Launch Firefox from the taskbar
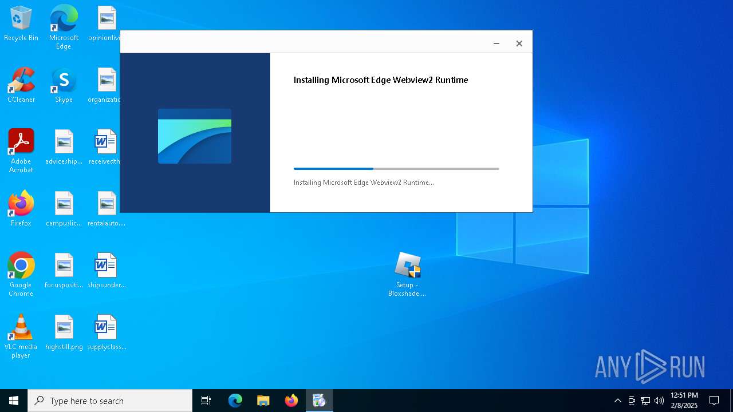Viewport: 733px width, 412px height. [291, 401]
